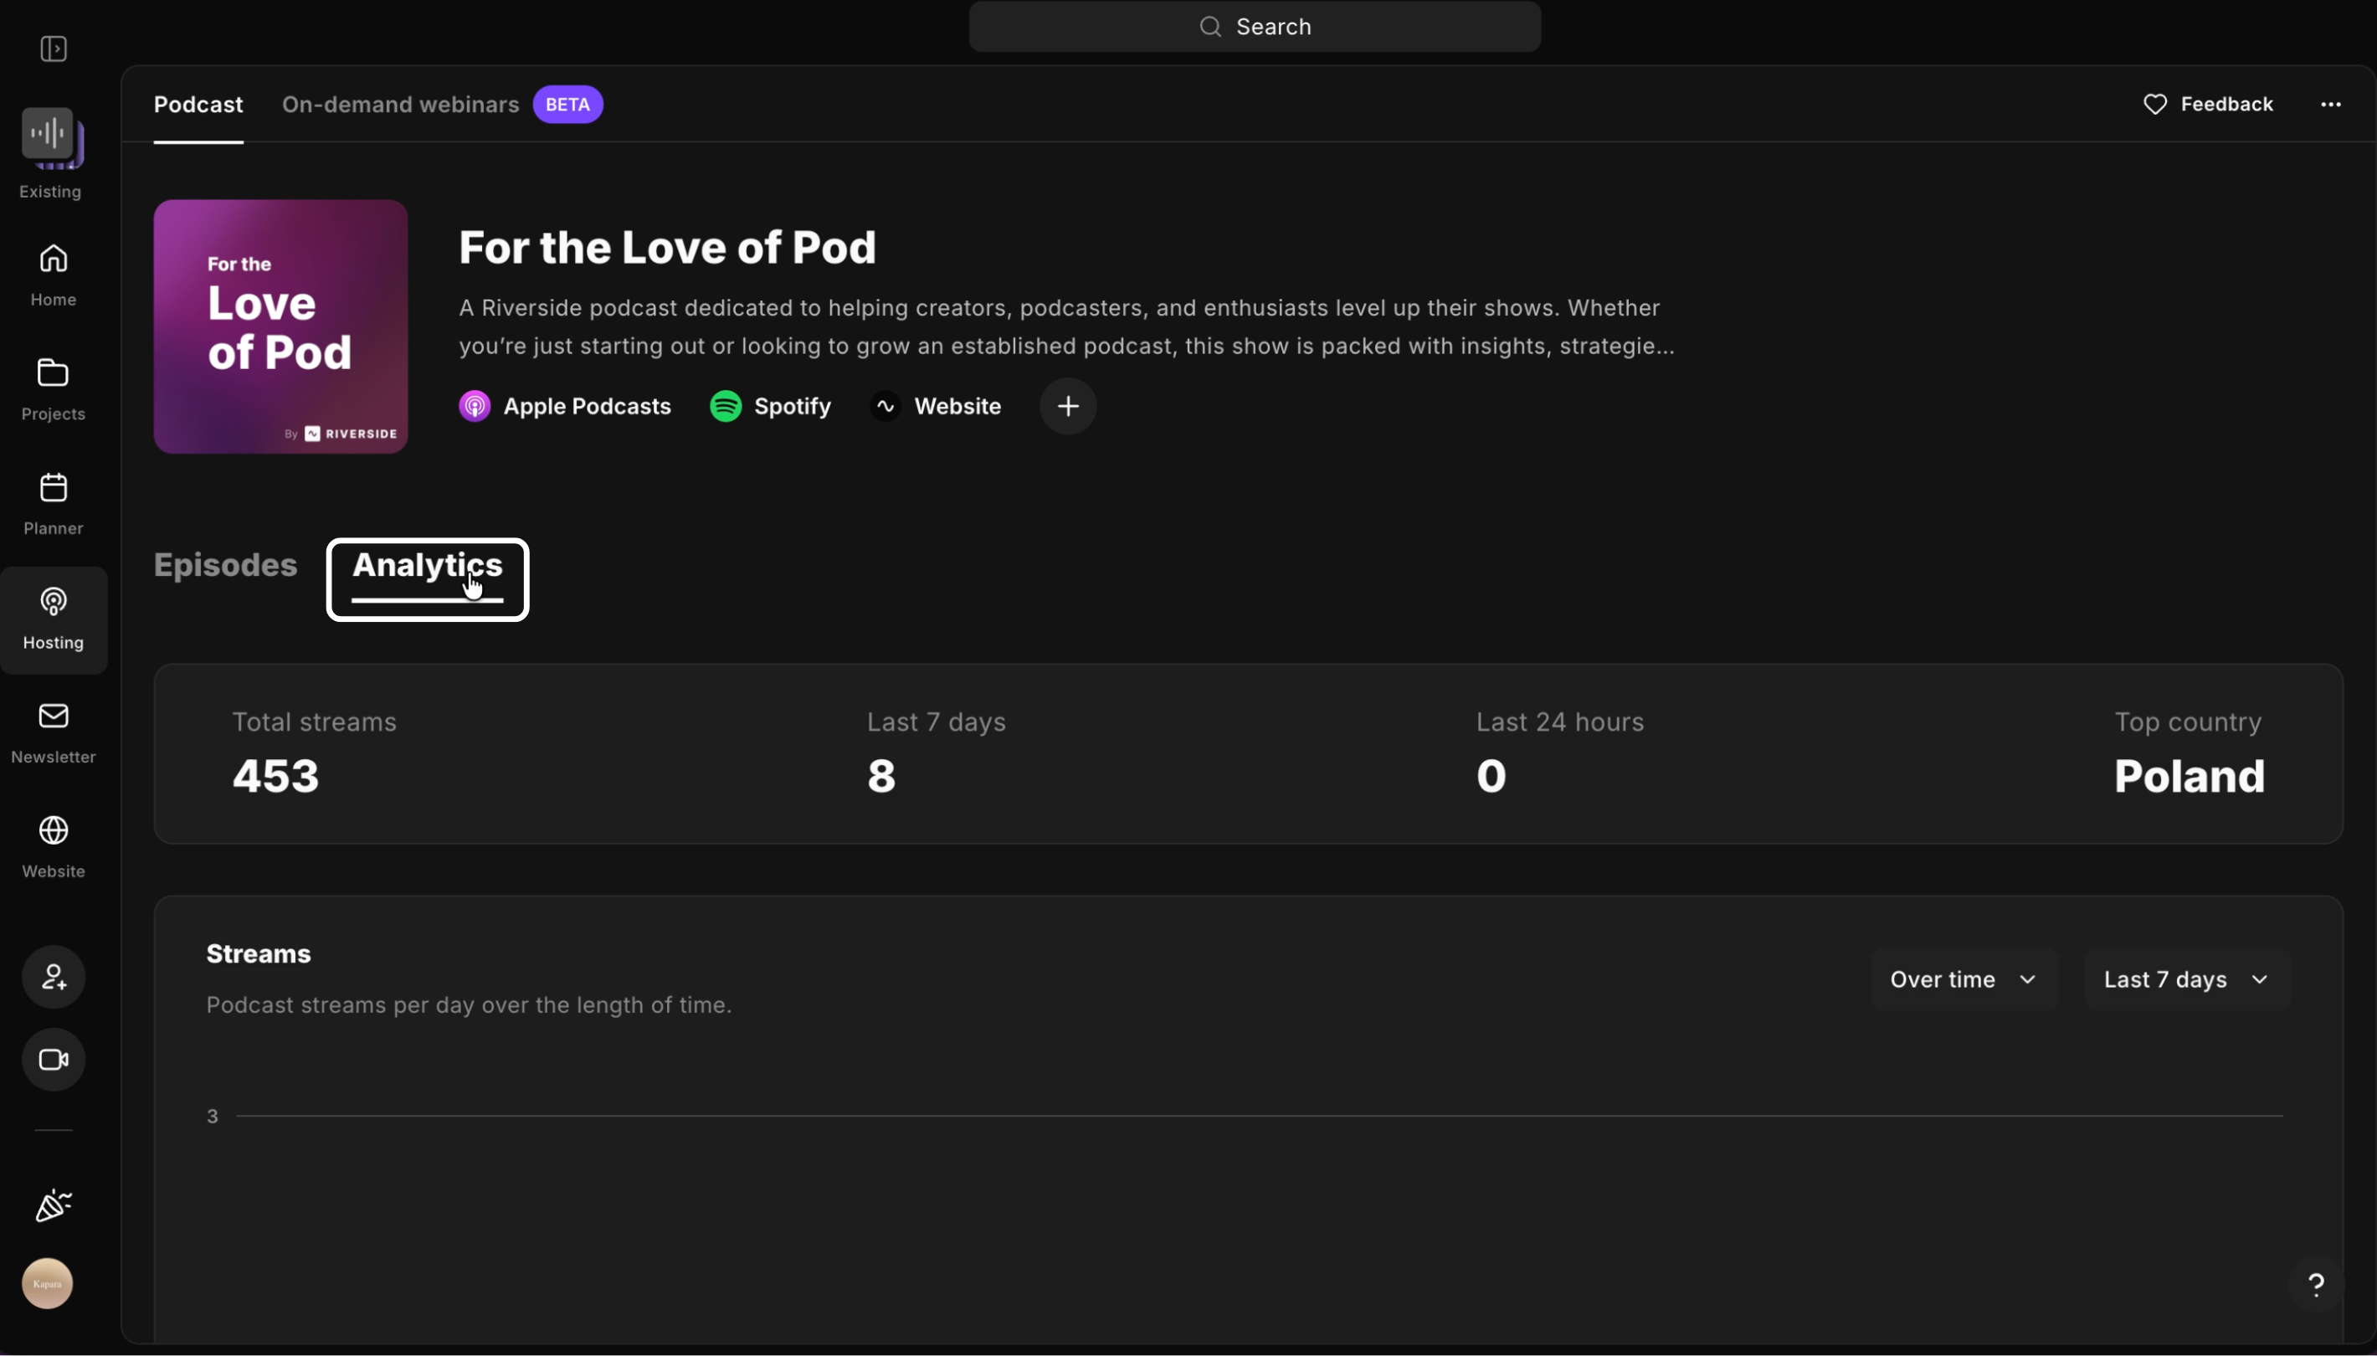Click the Feedback heart button
Viewport: 2377px width, 1356px height.
click(2208, 105)
